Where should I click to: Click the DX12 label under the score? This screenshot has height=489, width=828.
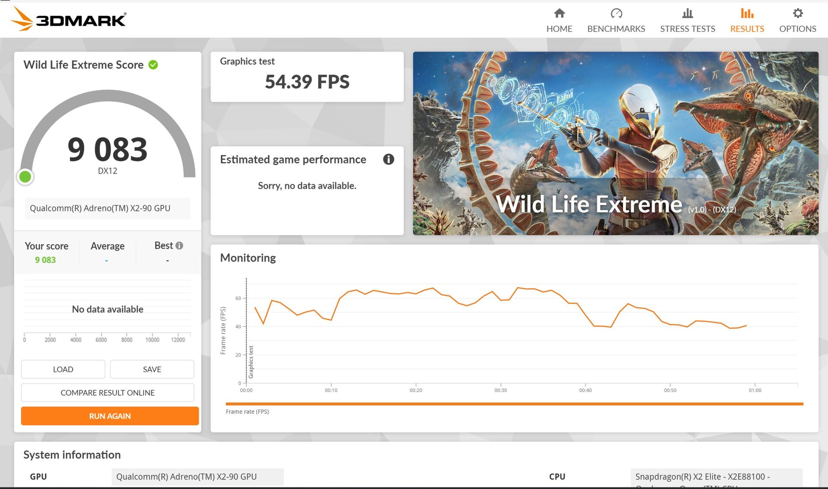(x=107, y=171)
